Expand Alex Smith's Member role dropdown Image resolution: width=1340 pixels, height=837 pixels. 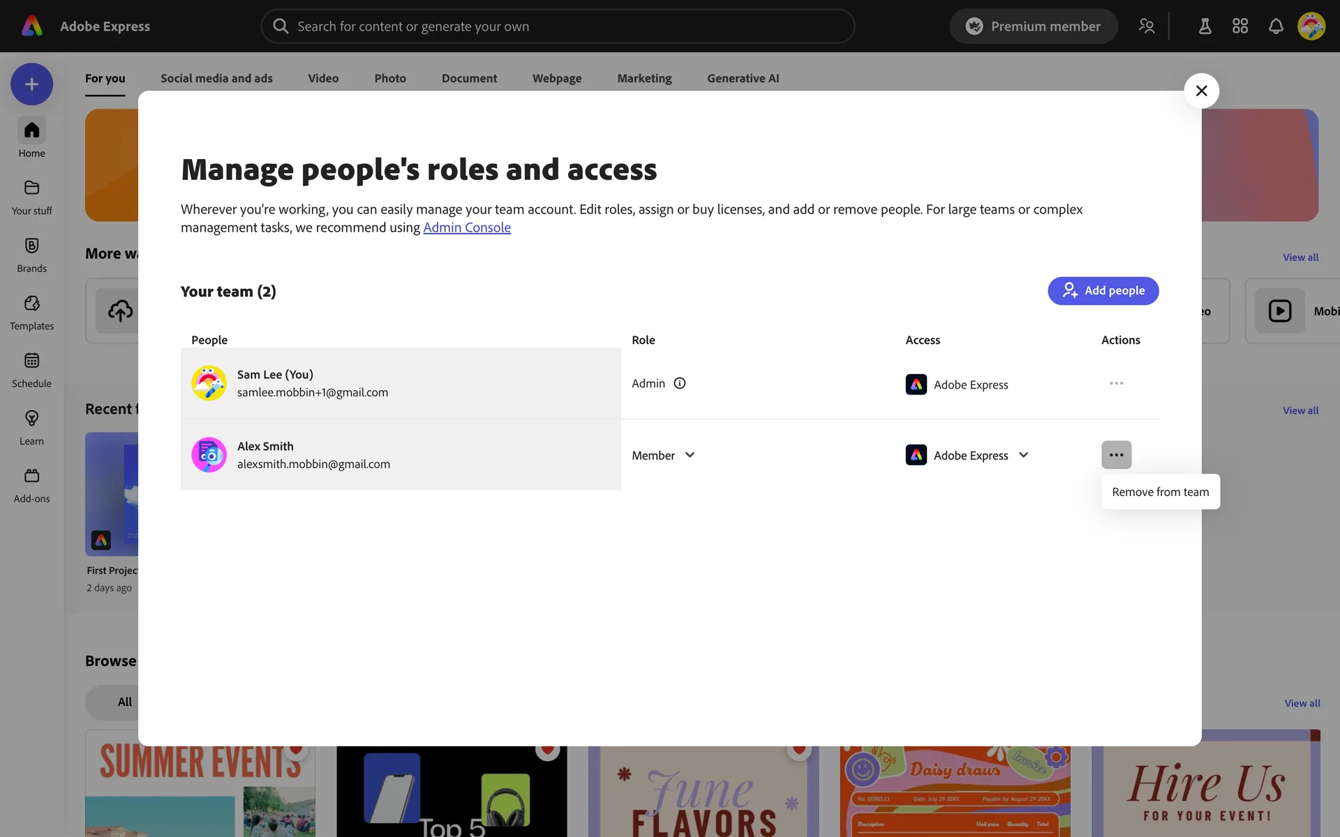663,455
